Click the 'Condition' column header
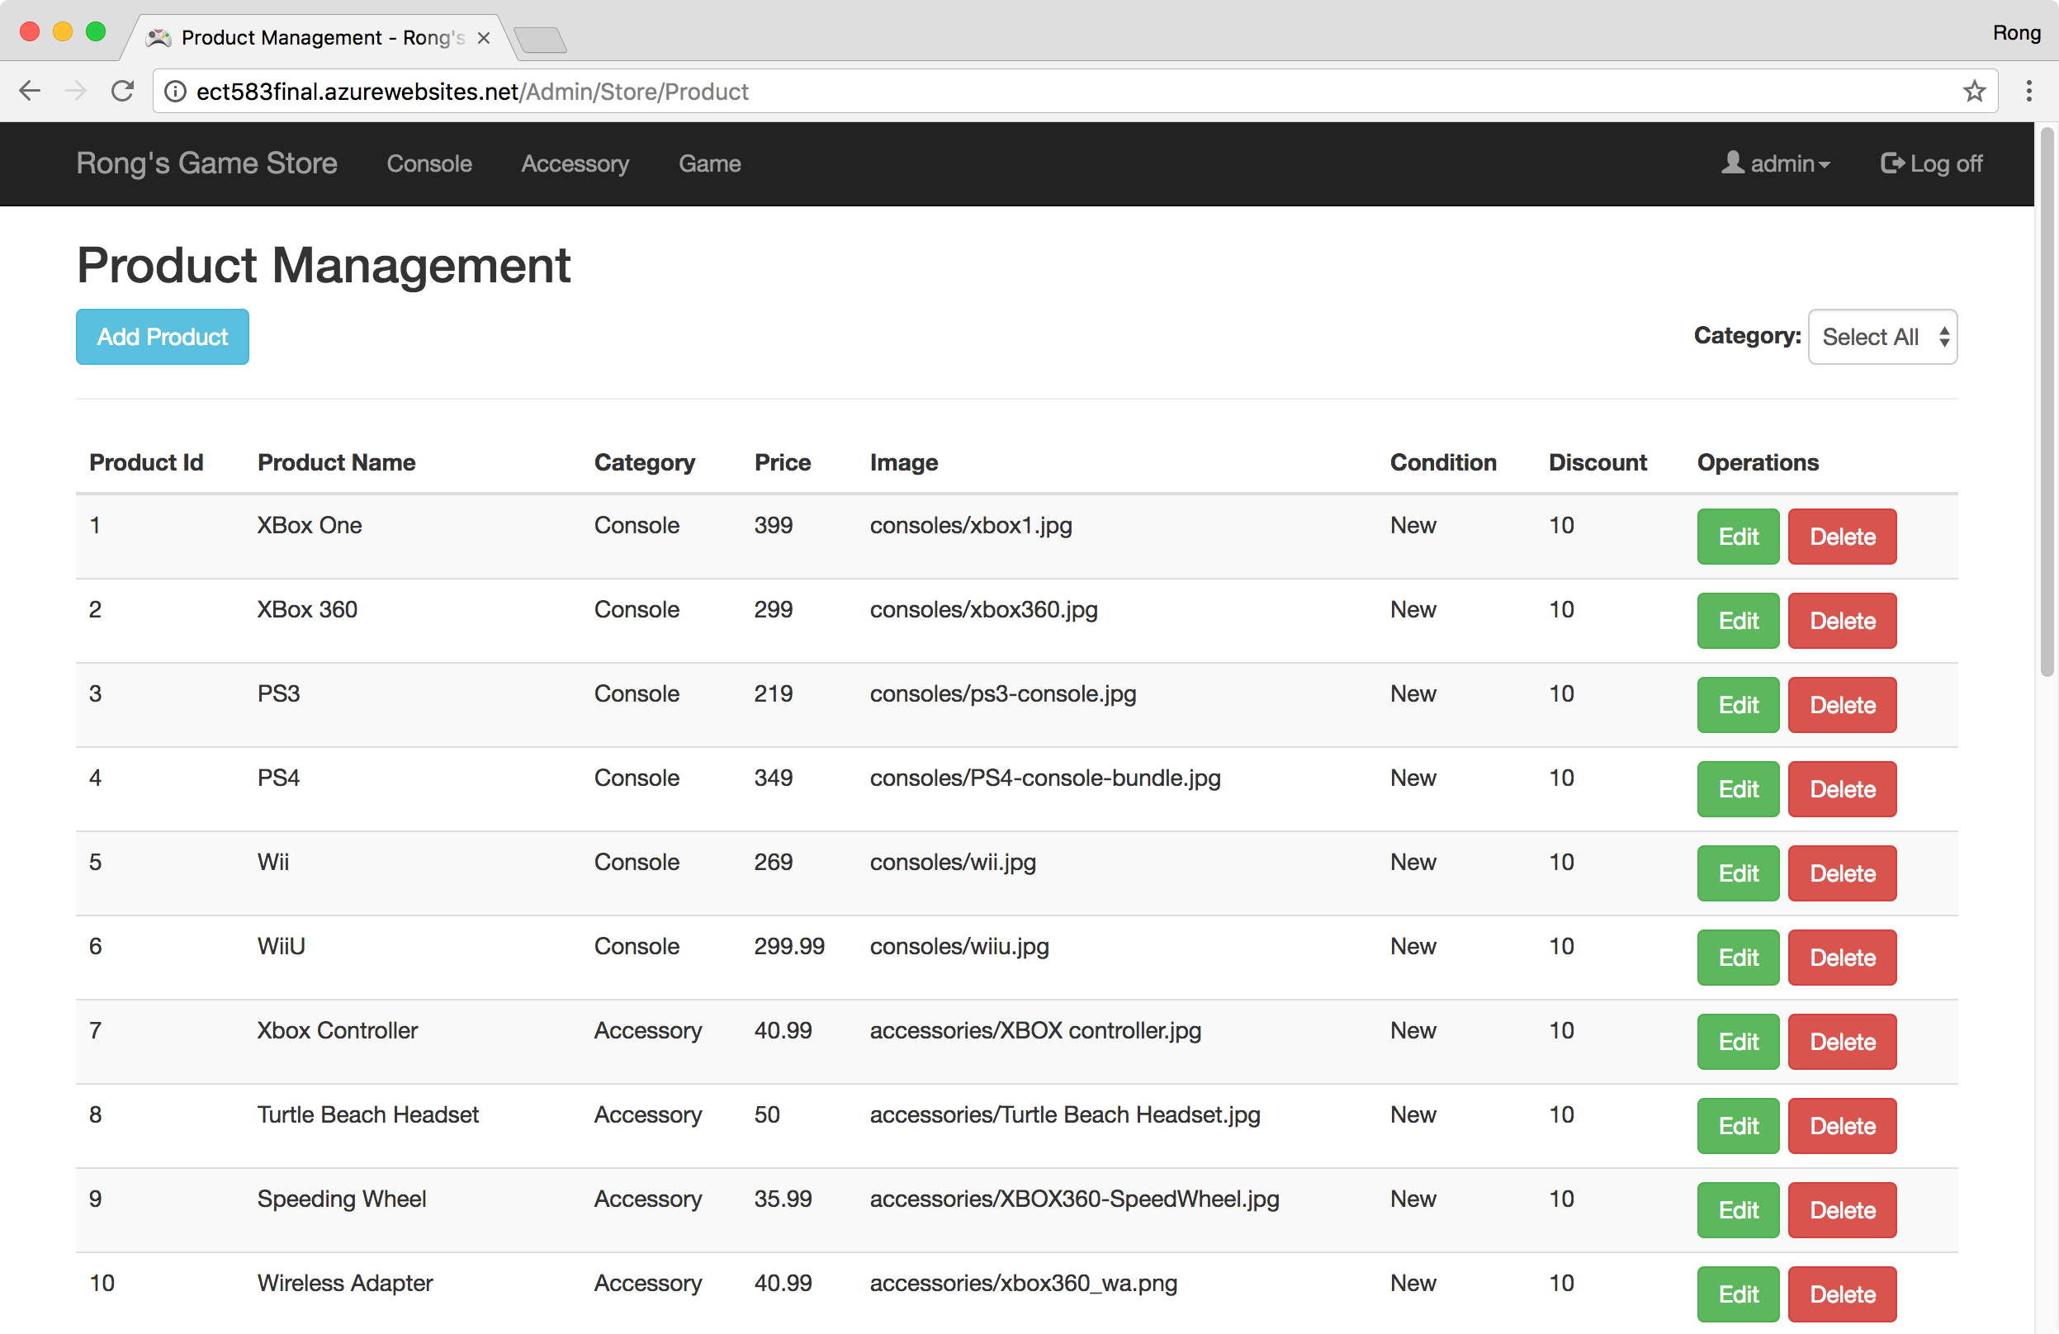The width and height of the screenshot is (2059, 1334). point(1443,463)
